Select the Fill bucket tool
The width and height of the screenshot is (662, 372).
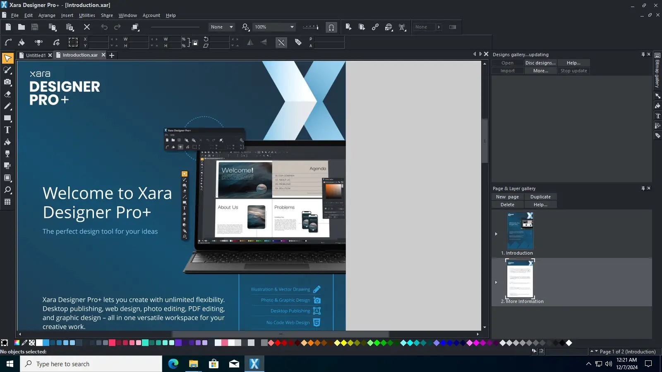coord(7,142)
